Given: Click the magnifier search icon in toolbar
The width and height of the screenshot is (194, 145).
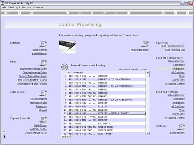Looking at the screenshot, I should click(31, 13).
